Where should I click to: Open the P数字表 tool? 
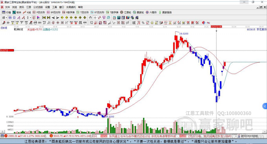pos(69,12)
